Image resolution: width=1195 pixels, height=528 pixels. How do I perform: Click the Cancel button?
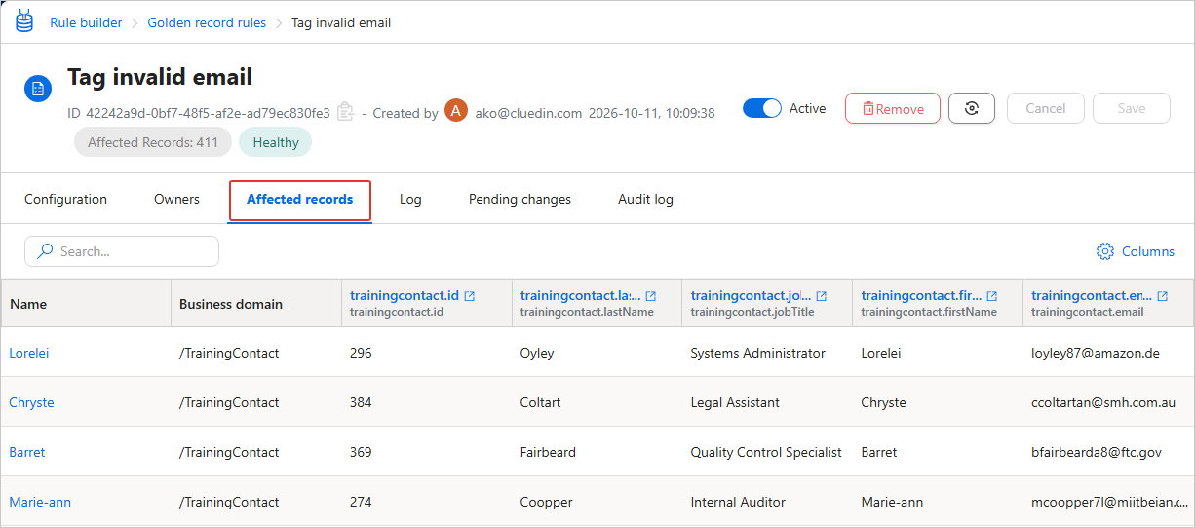click(x=1045, y=108)
